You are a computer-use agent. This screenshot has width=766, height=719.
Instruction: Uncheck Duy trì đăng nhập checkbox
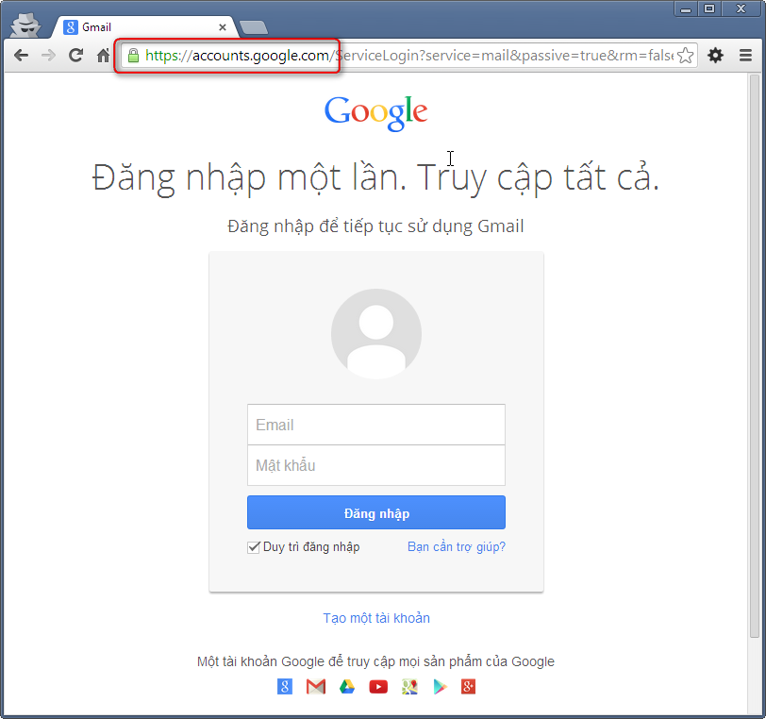[254, 547]
